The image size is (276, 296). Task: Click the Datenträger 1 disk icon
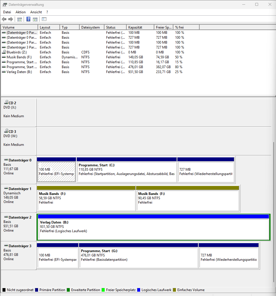pos(6,188)
